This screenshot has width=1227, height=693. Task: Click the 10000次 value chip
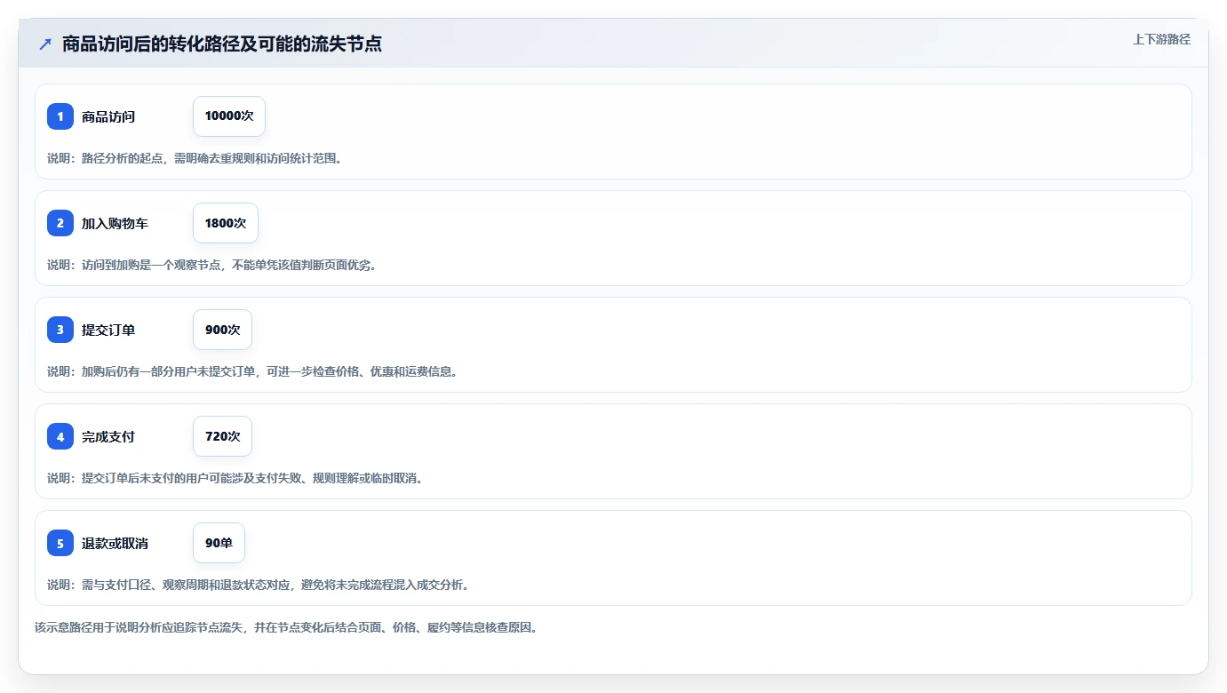pyautogui.click(x=229, y=116)
